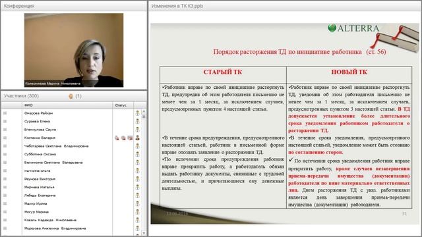Click the presenter video feed
This screenshot has height=237, width=422.
click(x=74, y=50)
